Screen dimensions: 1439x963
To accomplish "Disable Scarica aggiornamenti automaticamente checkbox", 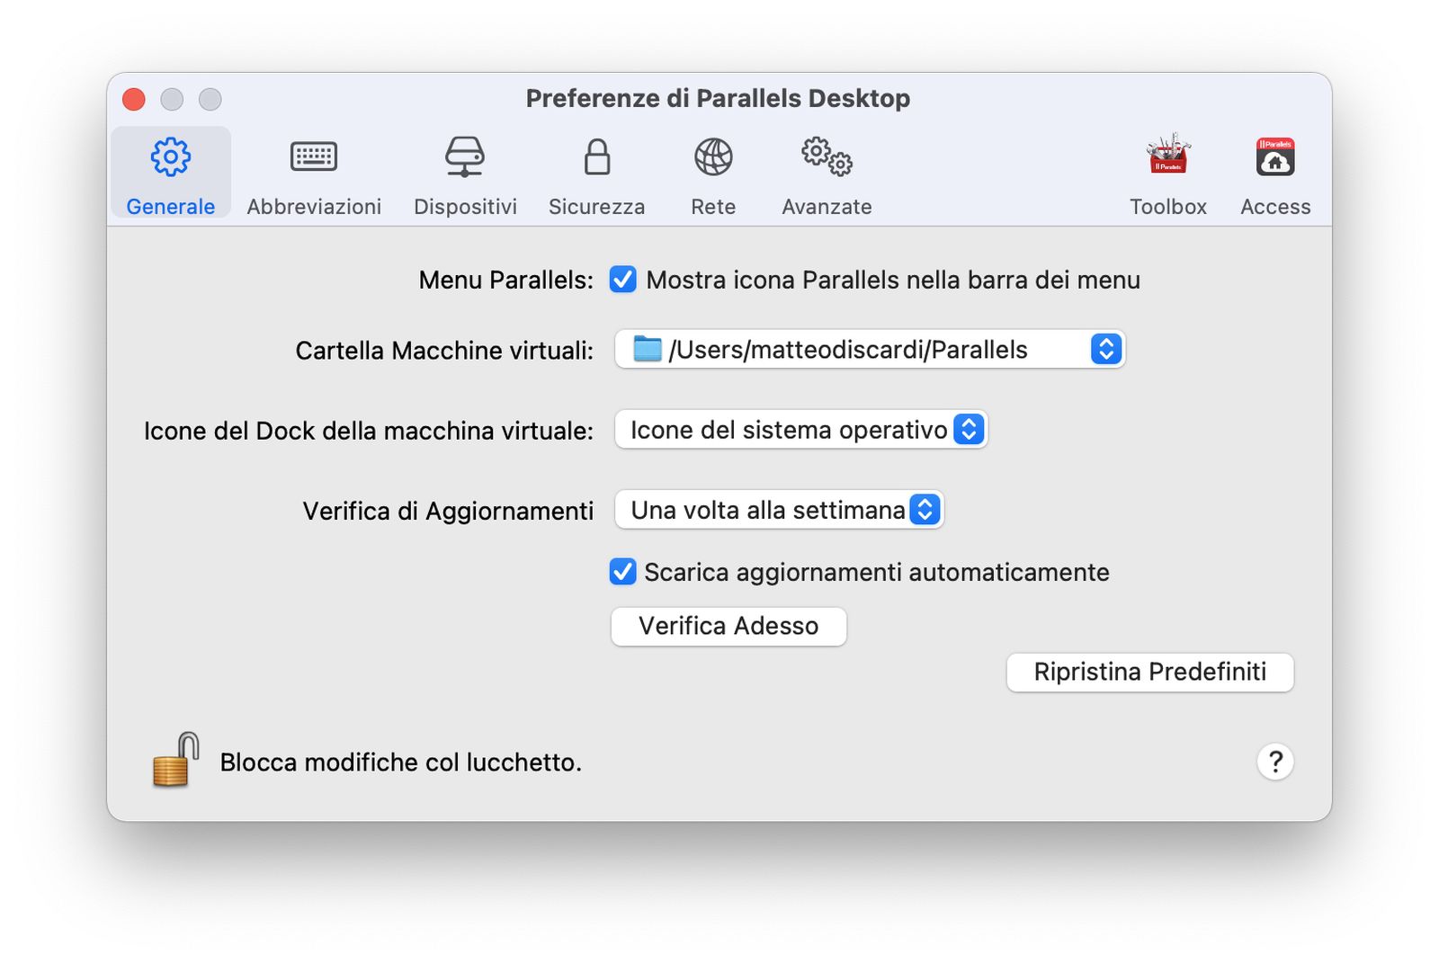I will coord(623,572).
